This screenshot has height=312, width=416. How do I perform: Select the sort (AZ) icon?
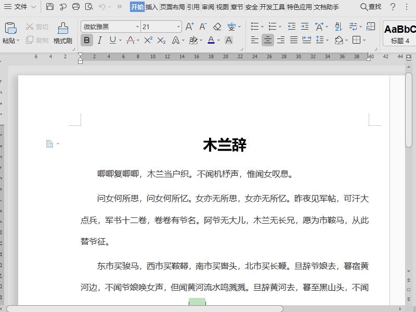click(x=339, y=26)
